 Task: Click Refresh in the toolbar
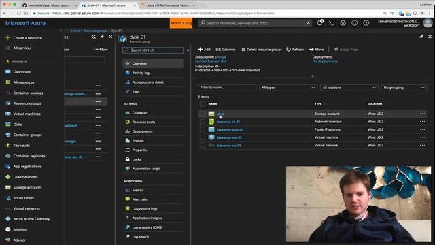pos(295,50)
